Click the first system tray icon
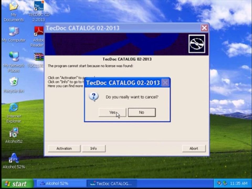252x189 pixels. click(219, 183)
